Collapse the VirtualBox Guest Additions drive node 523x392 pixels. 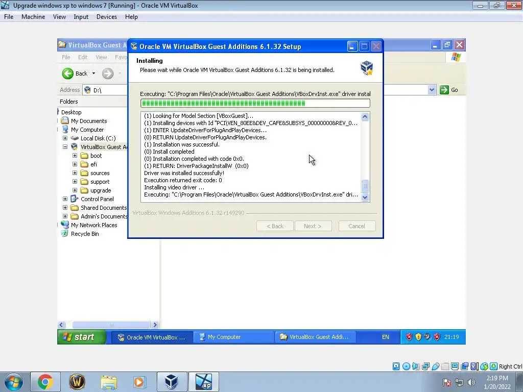point(65,146)
